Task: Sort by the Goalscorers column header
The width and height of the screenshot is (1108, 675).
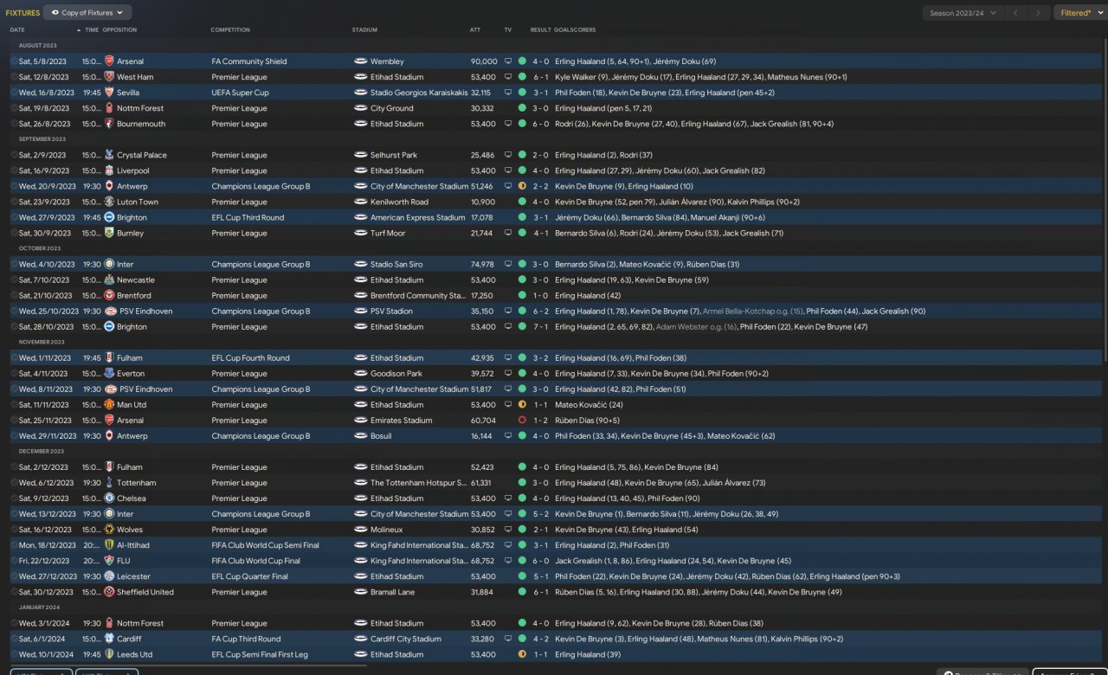Action: click(575, 30)
